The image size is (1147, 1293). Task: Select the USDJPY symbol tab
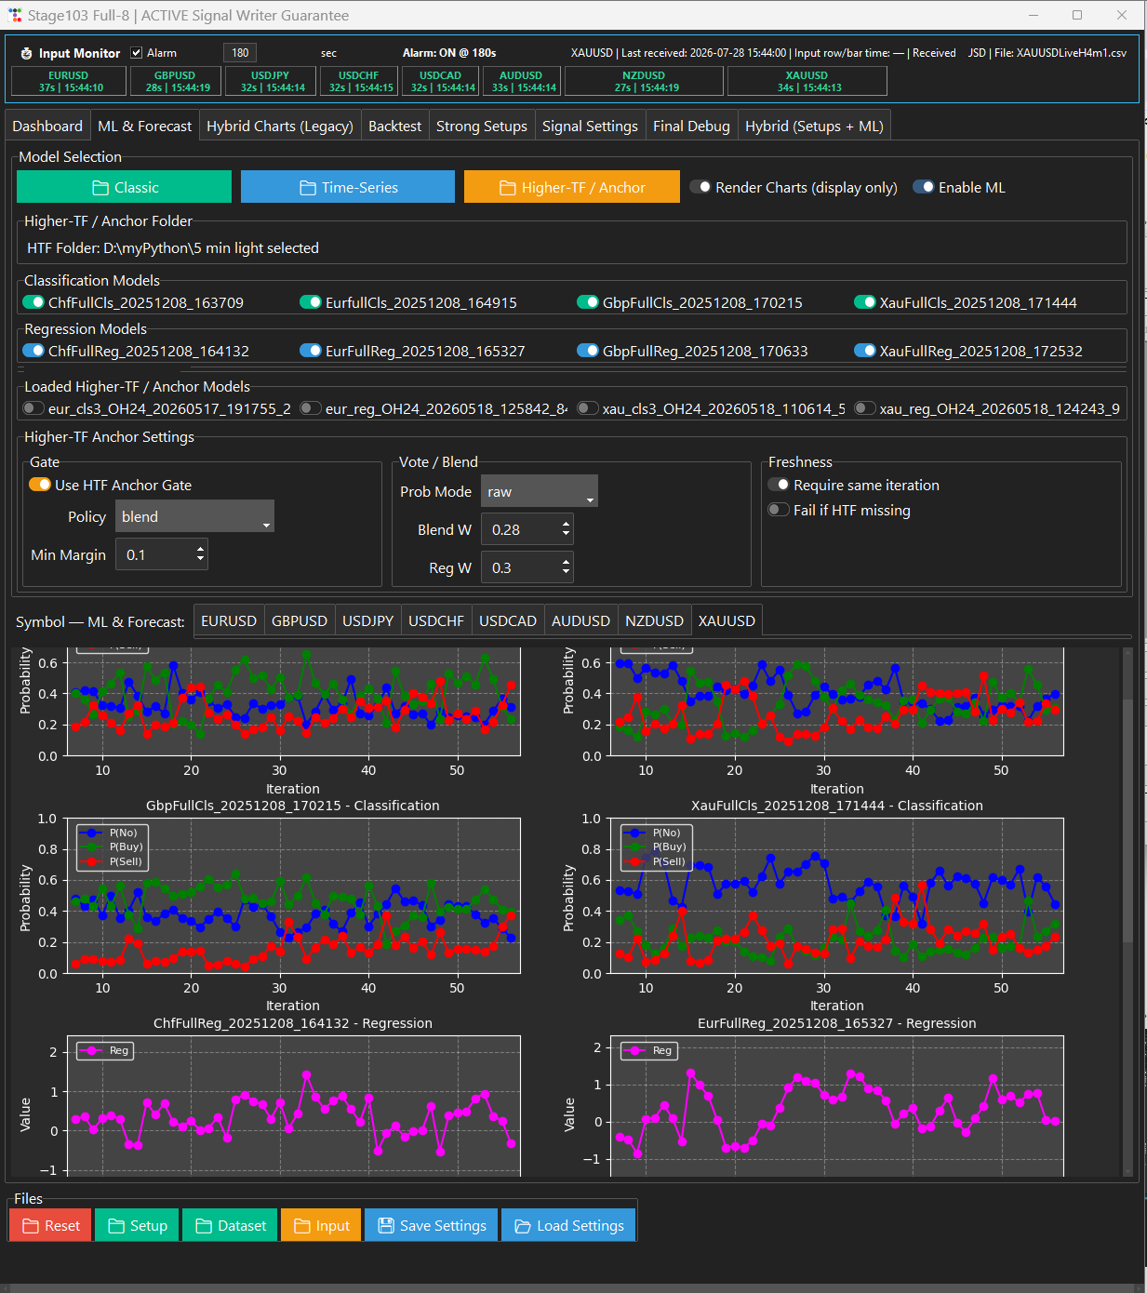pos(368,620)
